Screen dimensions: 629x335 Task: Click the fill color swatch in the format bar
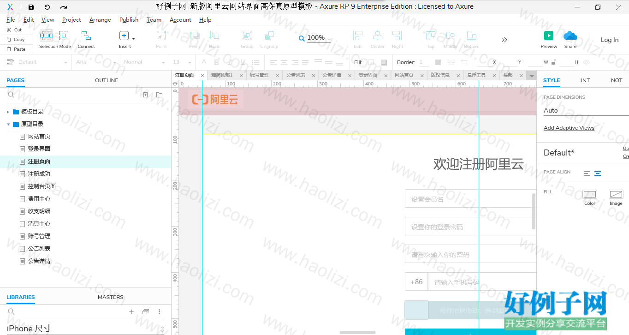coord(371,62)
